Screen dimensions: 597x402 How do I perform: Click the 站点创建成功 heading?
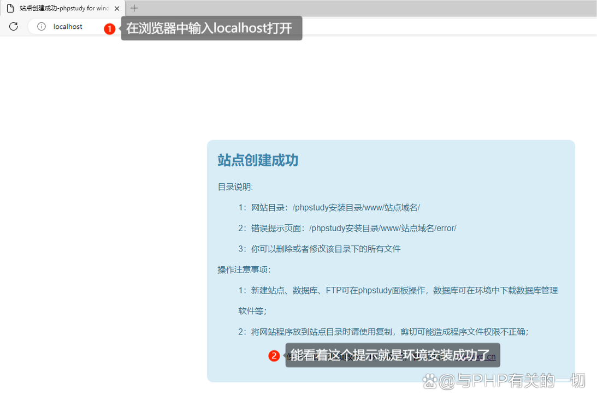258,160
